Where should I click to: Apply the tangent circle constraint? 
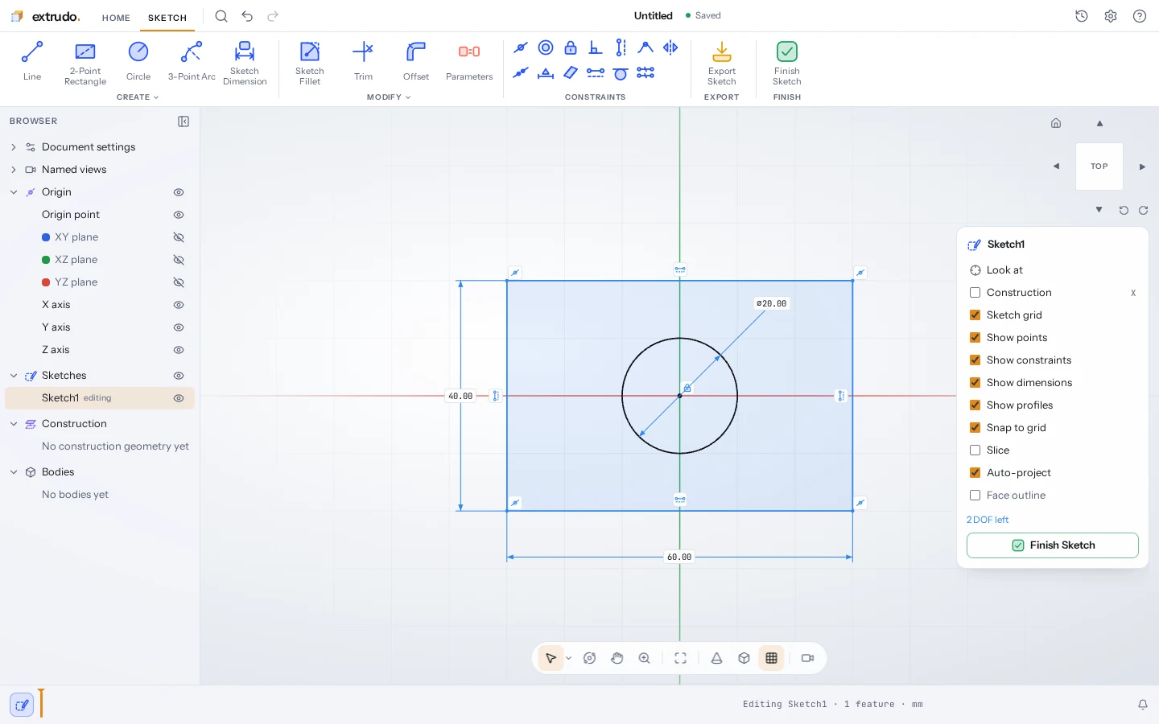point(621,73)
